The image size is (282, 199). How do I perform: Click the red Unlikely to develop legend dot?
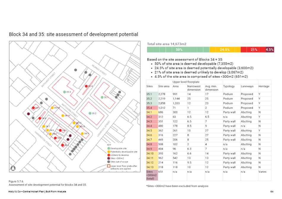coord(109,155)
